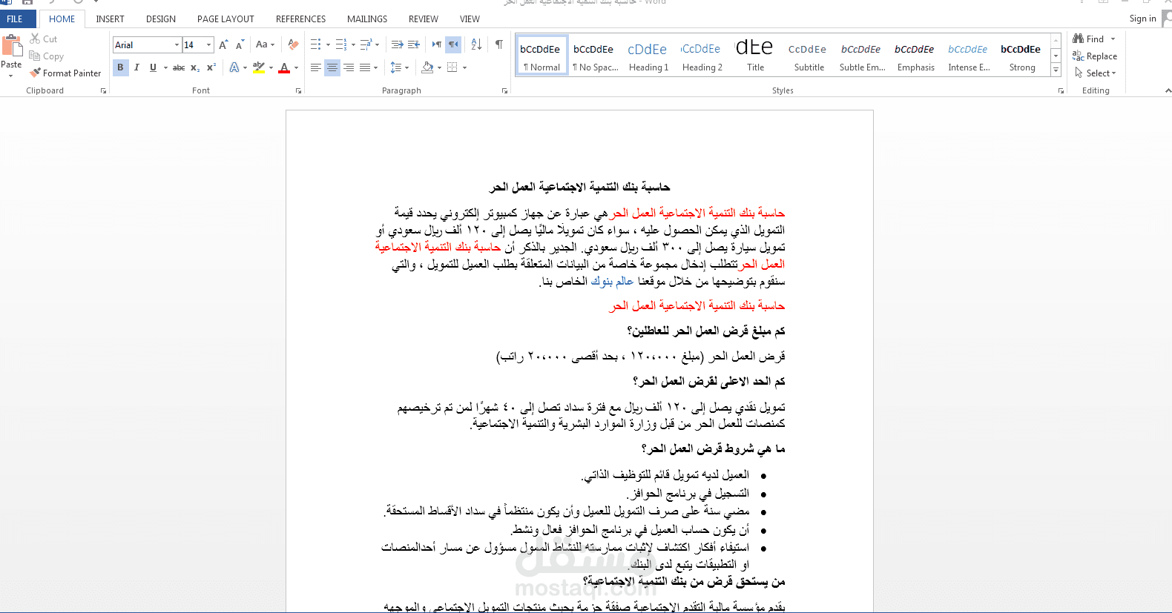Screen dimensions: 1172x613
Task: Switch to REFERENCES tab
Action: click(x=300, y=19)
